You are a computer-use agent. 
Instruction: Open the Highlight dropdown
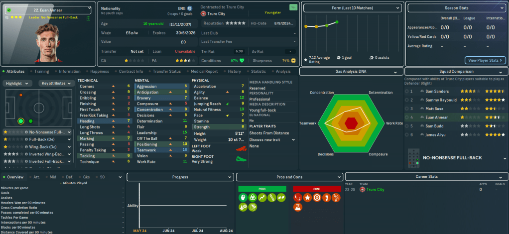click(18, 83)
